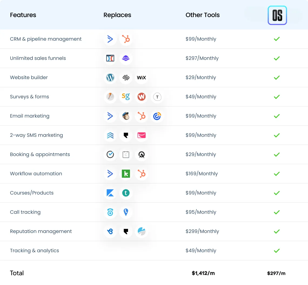Click the Wix icon in Website builder row
The image size is (308, 285).
point(141,77)
